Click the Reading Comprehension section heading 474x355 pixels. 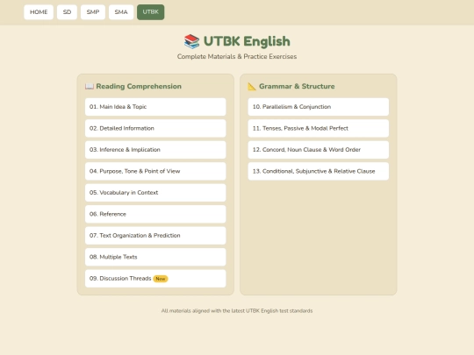pyautogui.click(x=139, y=86)
